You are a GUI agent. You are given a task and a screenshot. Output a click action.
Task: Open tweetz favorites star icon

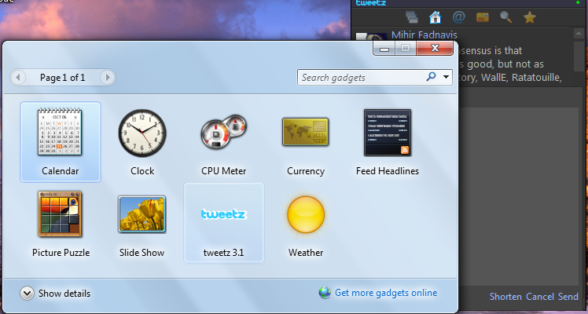tap(530, 17)
